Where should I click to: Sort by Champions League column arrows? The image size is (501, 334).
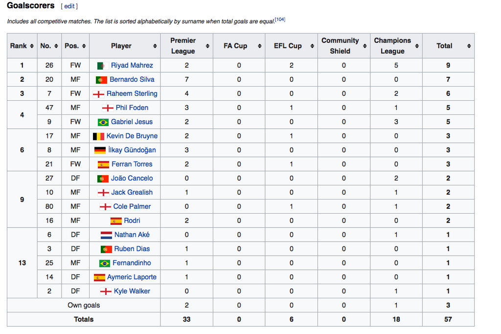click(x=417, y=46)
